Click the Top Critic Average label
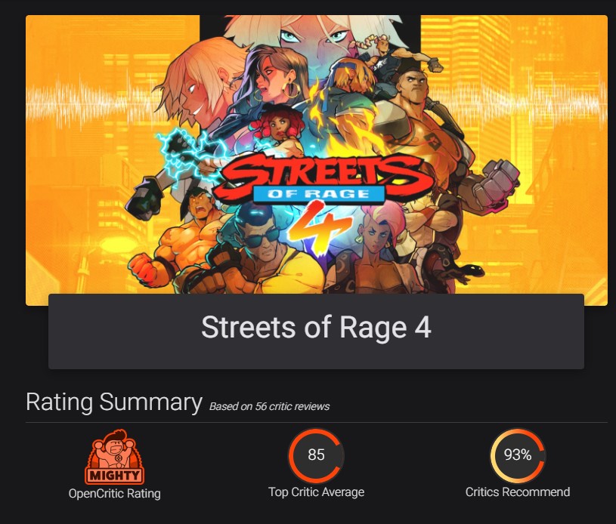Viewport: 616px width, 524px height. click(316, 492)
